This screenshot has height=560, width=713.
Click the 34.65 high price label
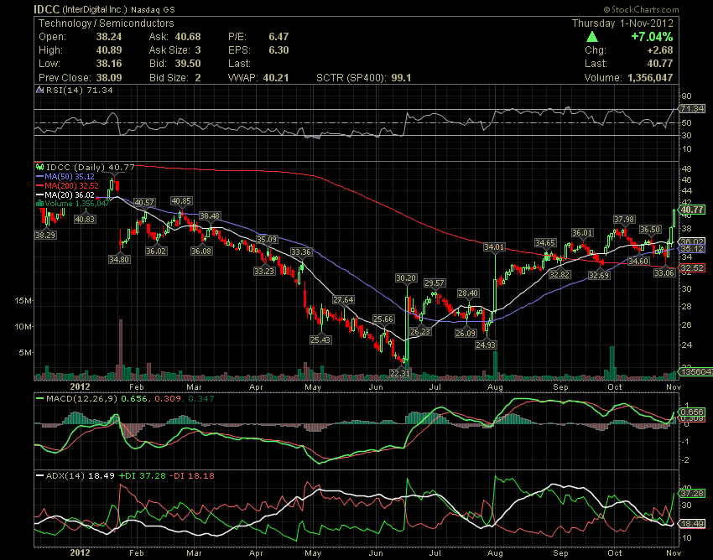click(x=545, y=243)
